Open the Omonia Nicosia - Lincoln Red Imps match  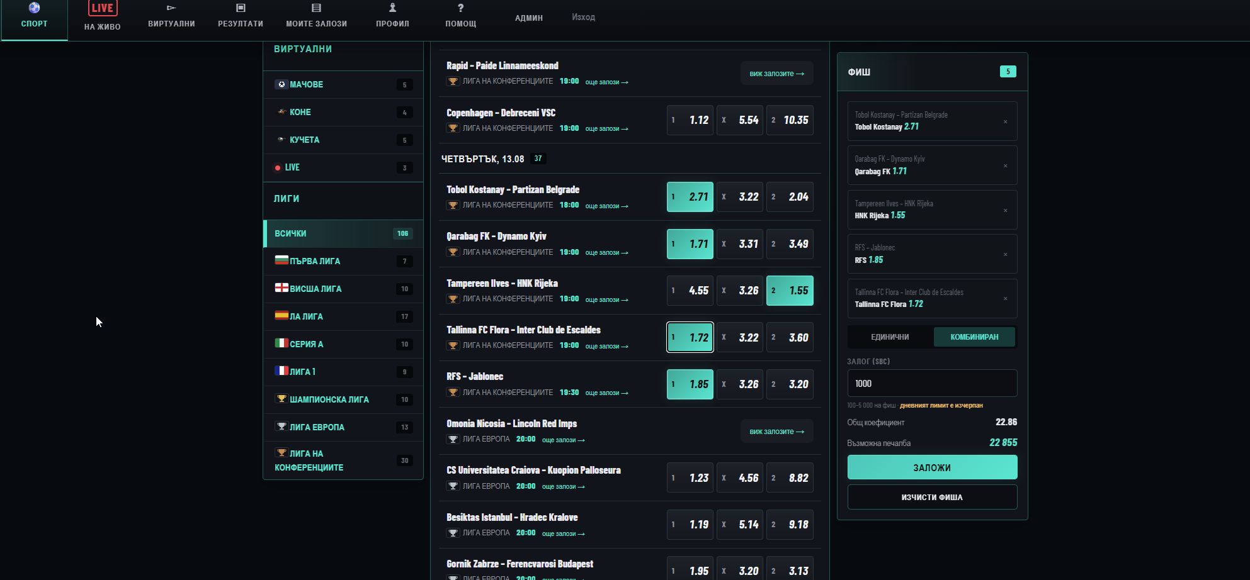(511, 423)
